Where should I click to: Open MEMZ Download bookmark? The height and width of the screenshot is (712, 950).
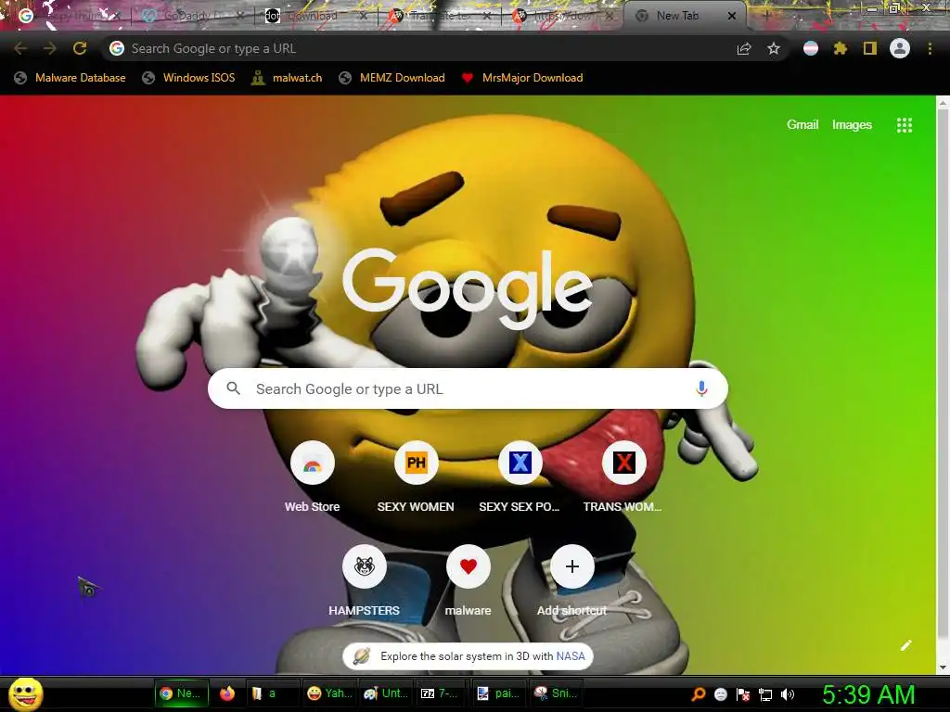(x=392, y=78)
